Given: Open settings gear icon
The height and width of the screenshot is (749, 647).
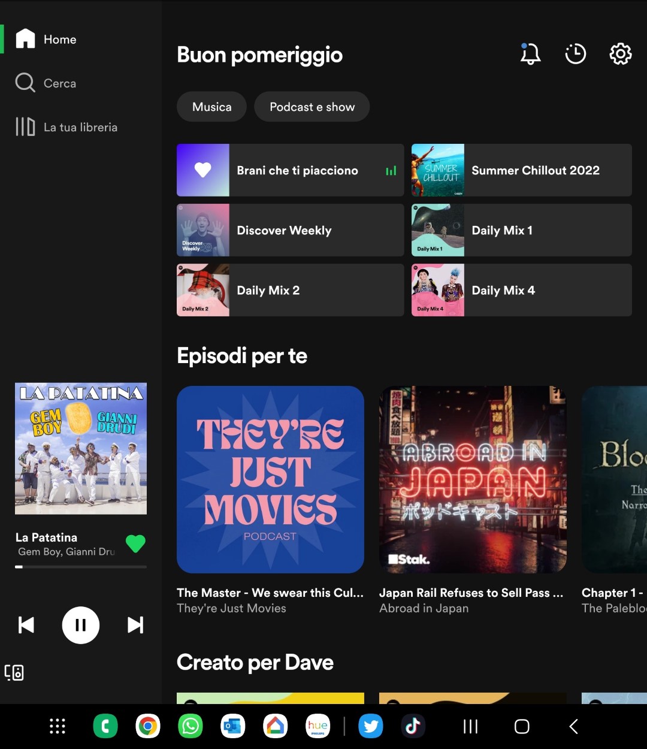Looking at the screenshot, I should point(621,54).
